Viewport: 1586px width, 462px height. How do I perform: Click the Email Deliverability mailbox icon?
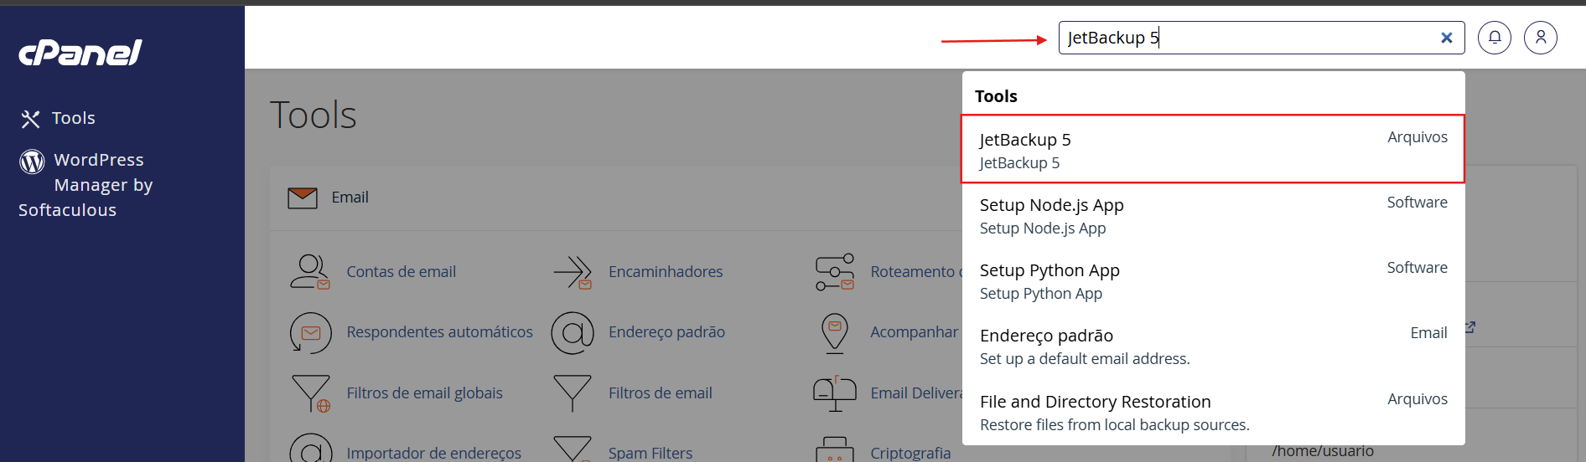tap(835, 393)
